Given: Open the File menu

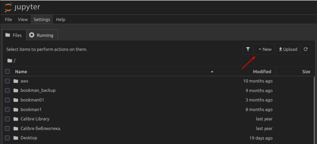Looking at the screenshot, I should [x=8, y=19].
